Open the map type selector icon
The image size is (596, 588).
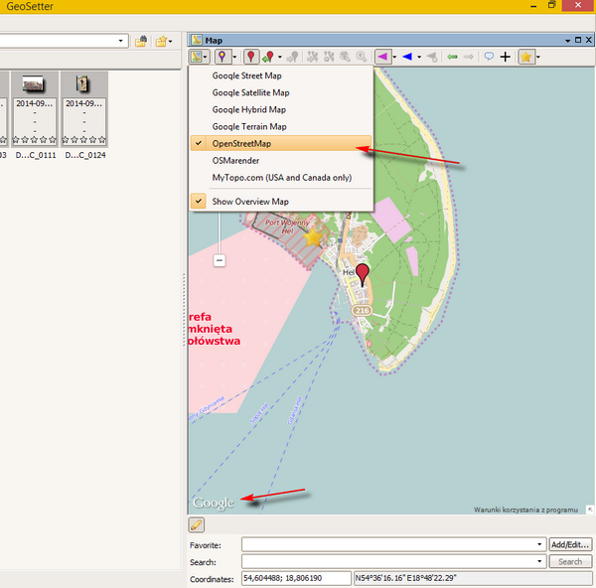tap(197, 57)
